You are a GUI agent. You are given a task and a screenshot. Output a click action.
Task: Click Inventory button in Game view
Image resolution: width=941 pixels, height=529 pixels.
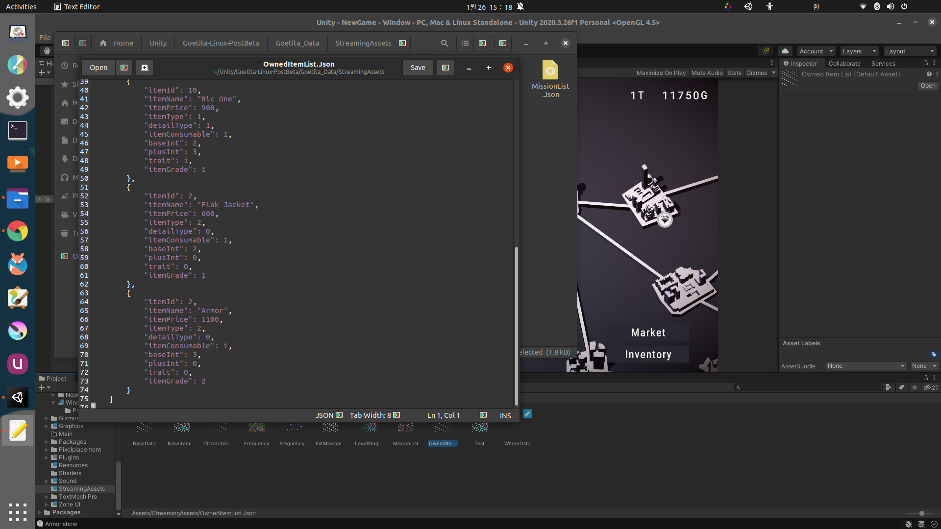[x=648, y=354]
